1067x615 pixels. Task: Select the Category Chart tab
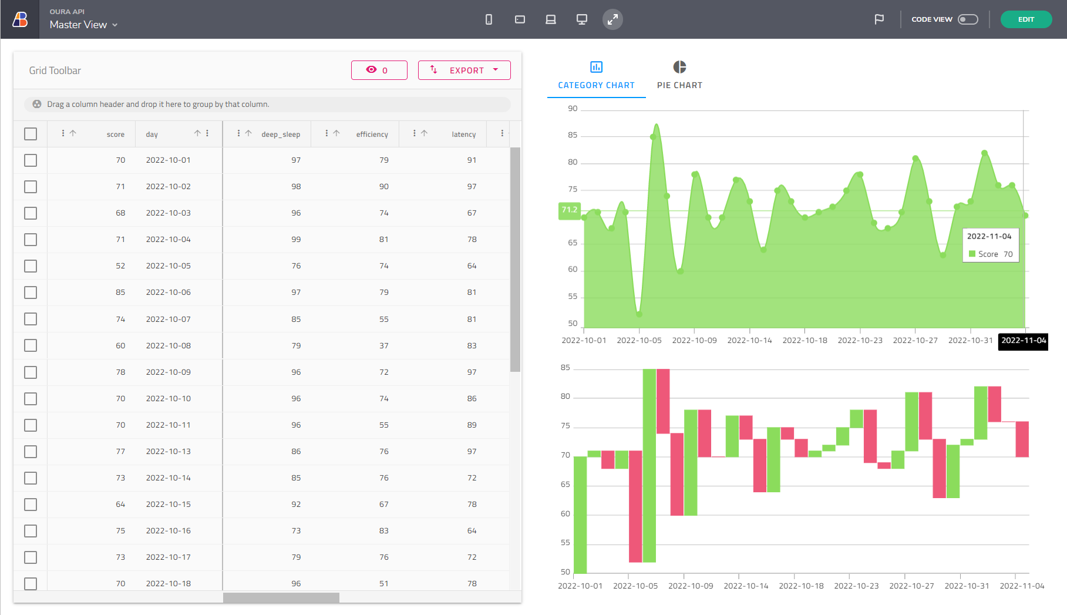(x=596, y=75)
